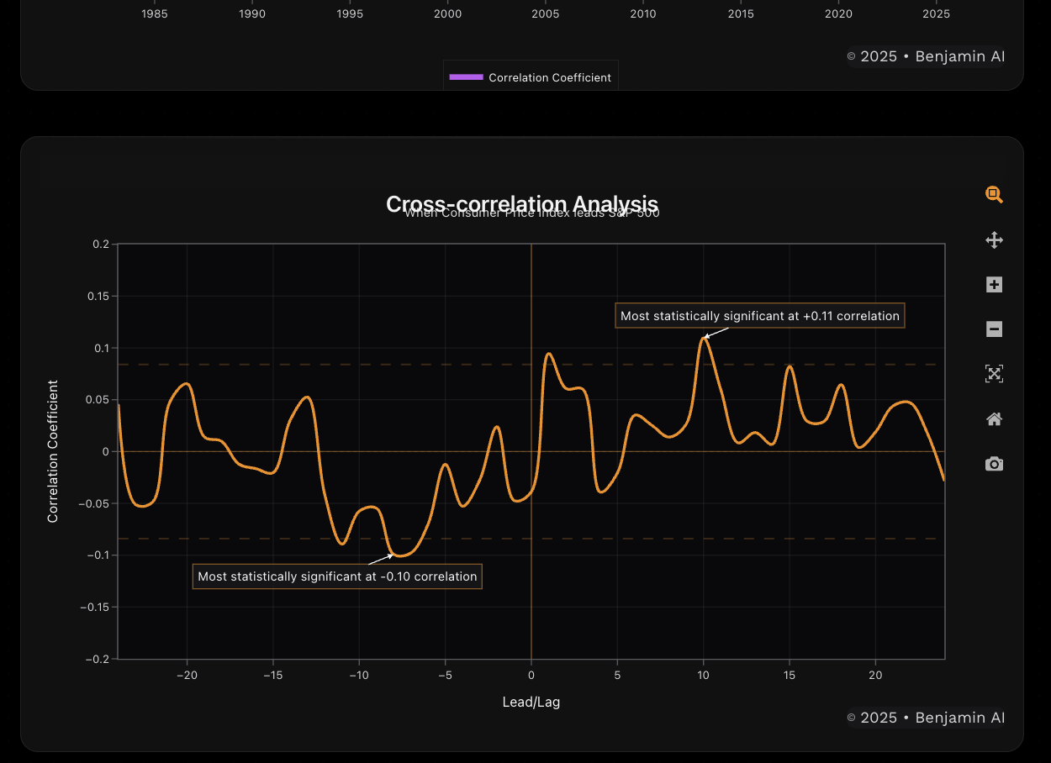Click the curve trough near lag -8
The image size is (1051, 763).
(x=399, y=555)
